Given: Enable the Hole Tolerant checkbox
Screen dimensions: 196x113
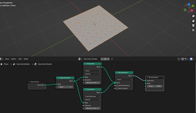Looking at the screenshot, I should point(117,88).
